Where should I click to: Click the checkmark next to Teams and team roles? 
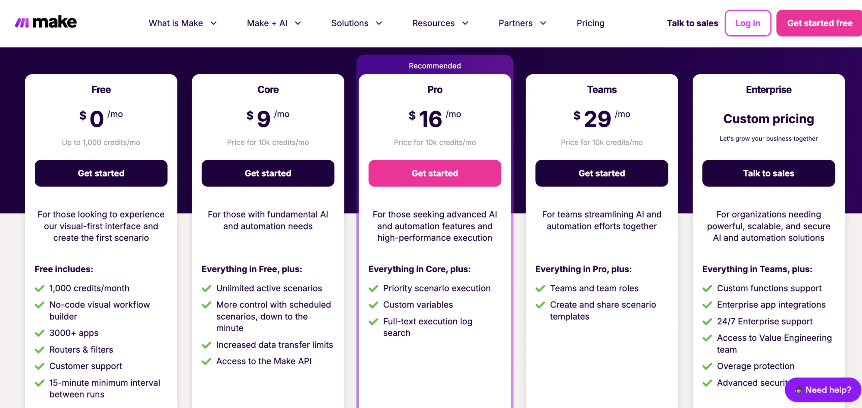coord(540,288)
